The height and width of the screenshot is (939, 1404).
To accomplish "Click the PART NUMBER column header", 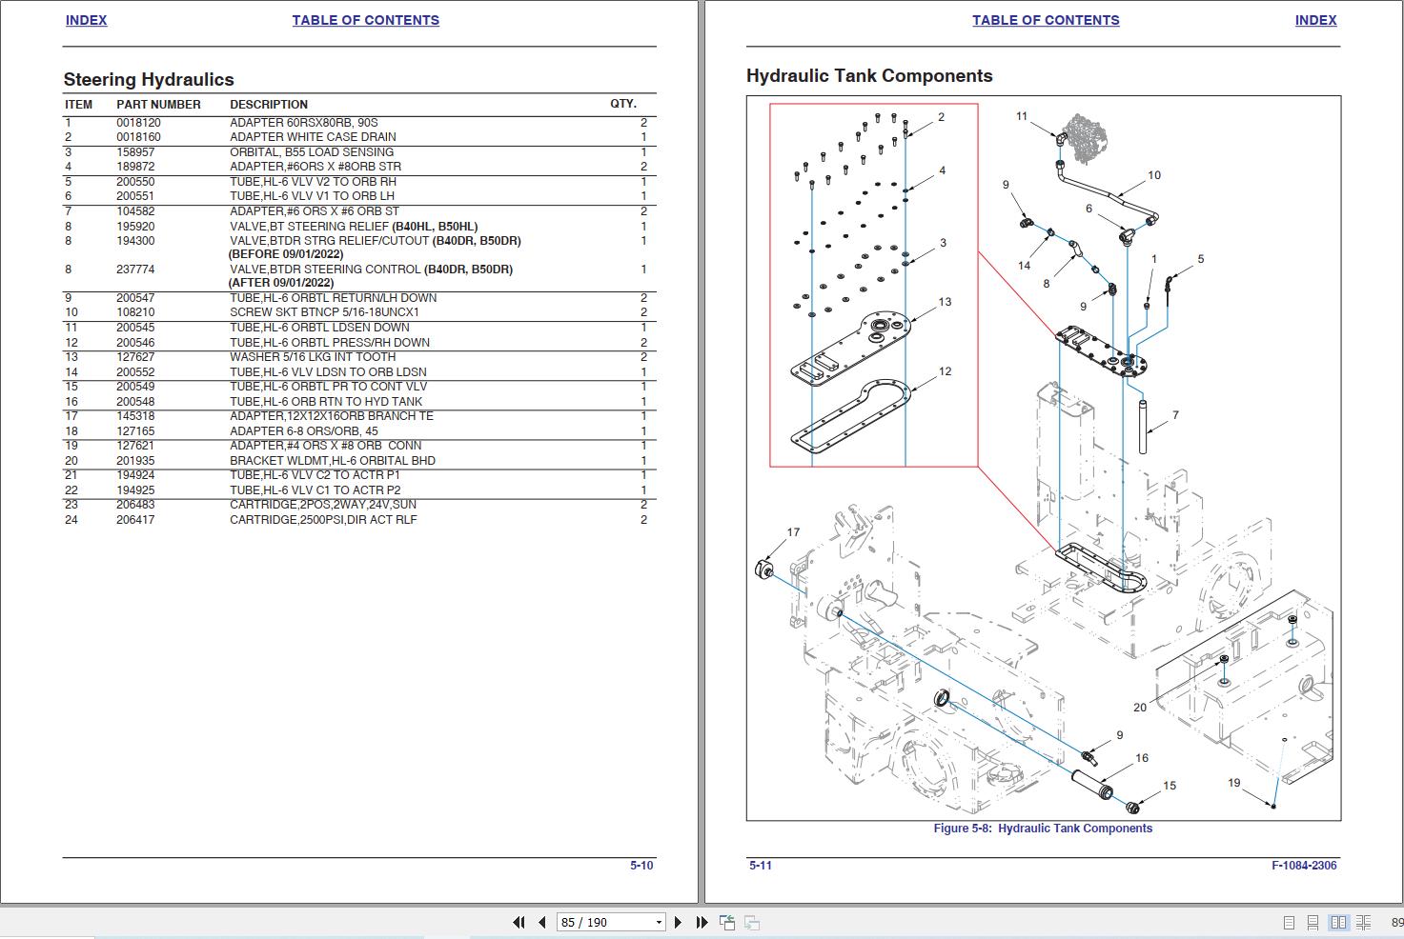I will point(158,105).
